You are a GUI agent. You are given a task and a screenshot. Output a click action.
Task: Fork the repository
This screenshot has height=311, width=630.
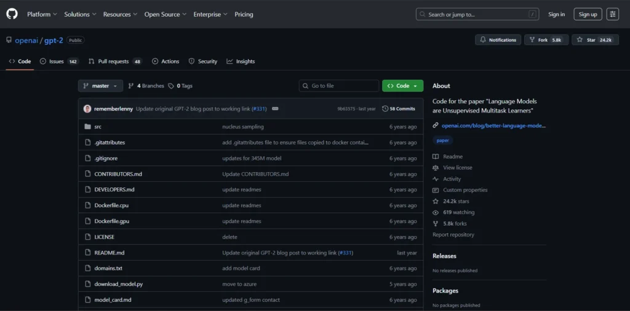click(x=546, y=40)
